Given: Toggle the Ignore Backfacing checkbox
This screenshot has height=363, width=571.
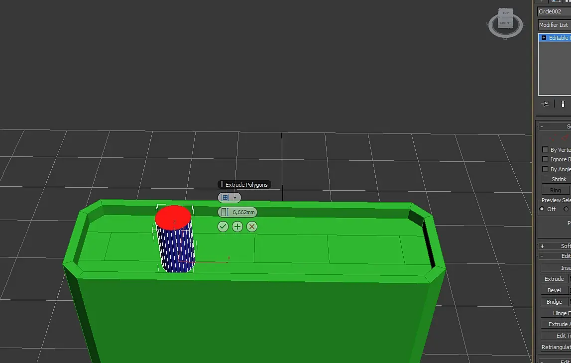Looking at the screenshot, I should (x=545, y=159).
